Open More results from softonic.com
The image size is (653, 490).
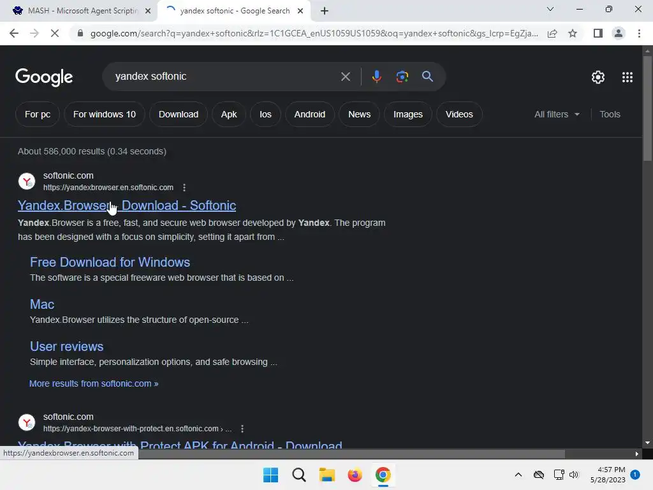[94, 383]
